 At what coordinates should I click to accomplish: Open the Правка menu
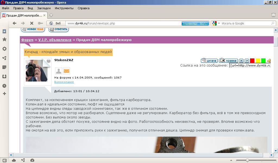(x=18, y=8)
